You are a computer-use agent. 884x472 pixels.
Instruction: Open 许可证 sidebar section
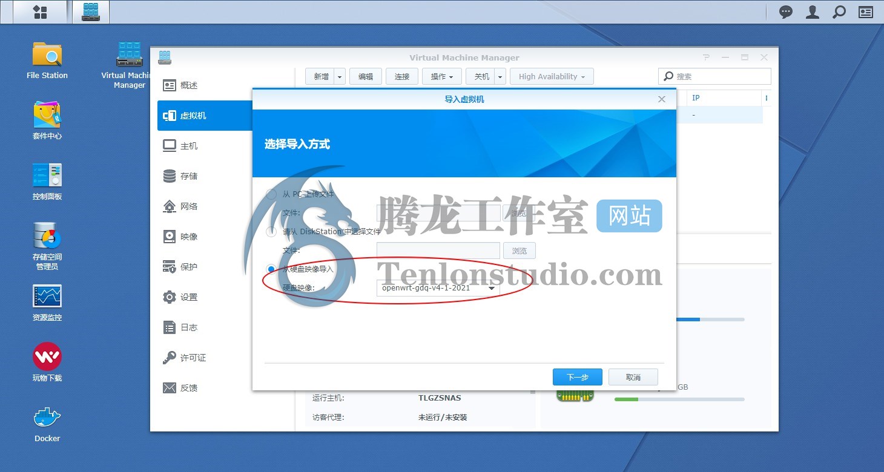pyautogui.click(x=205, y=358)
